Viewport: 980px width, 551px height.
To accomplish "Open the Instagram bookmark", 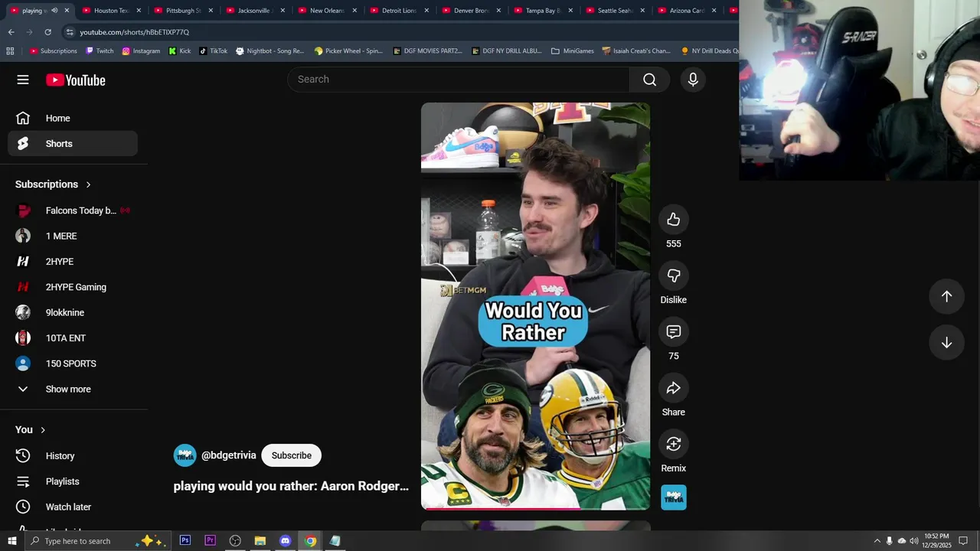I will coord(141,51).
